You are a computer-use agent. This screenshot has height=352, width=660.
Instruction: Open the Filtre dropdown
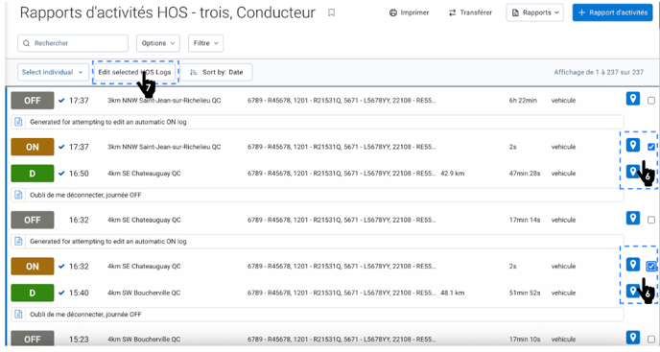206,43
